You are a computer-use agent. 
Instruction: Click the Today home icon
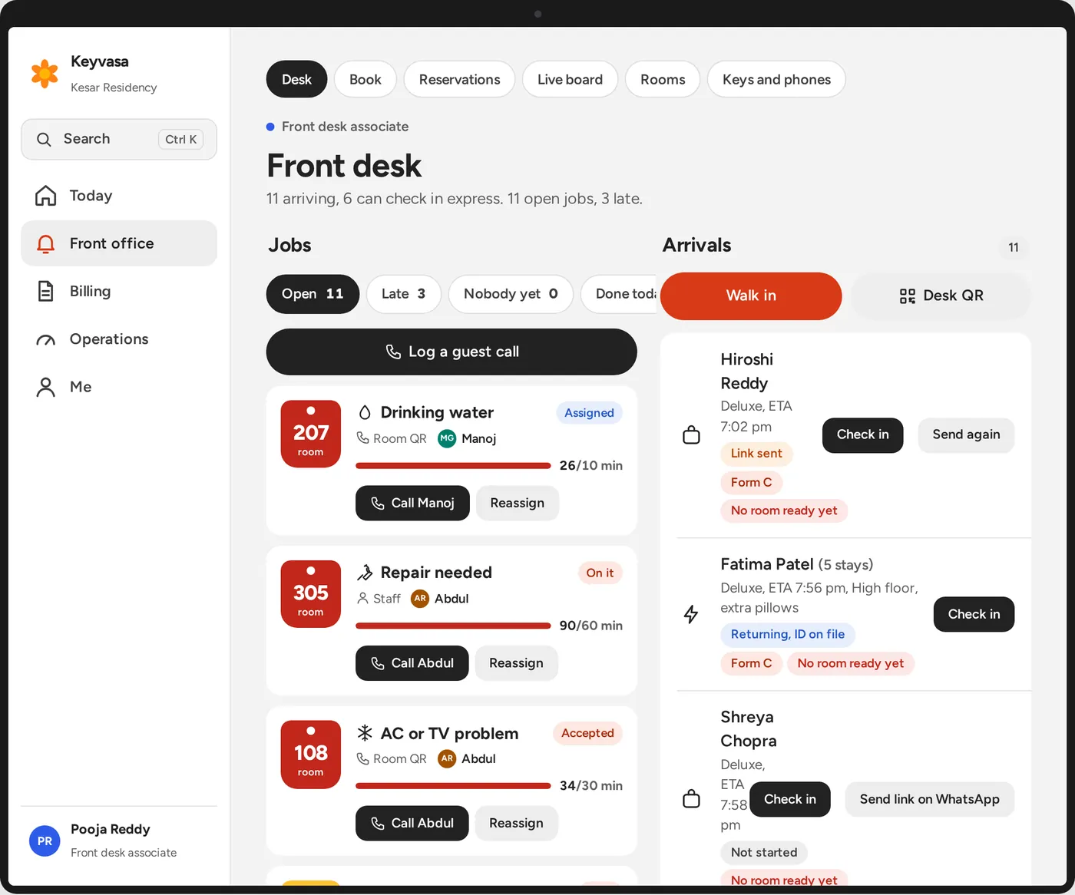pos(46,196)
